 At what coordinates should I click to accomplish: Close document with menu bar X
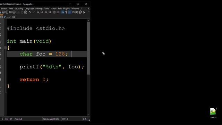point(89,8)
